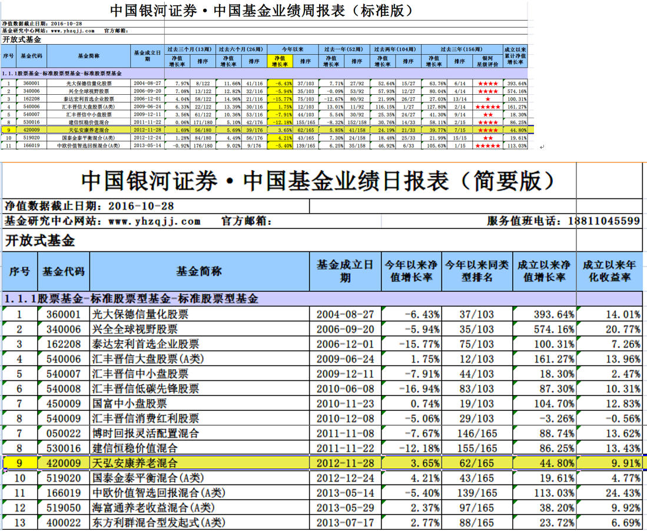
Task: Click the 152/158 ranking cell
Action: click(357, 122)
